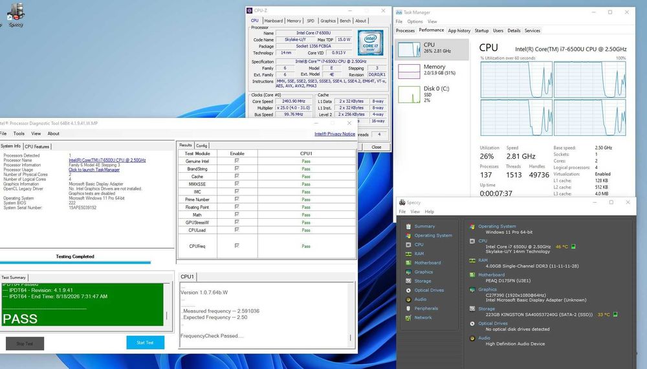Select the CPU graph thumbnail in Task Manager
Screen dimensions: 647x369
tap(409, 50)
